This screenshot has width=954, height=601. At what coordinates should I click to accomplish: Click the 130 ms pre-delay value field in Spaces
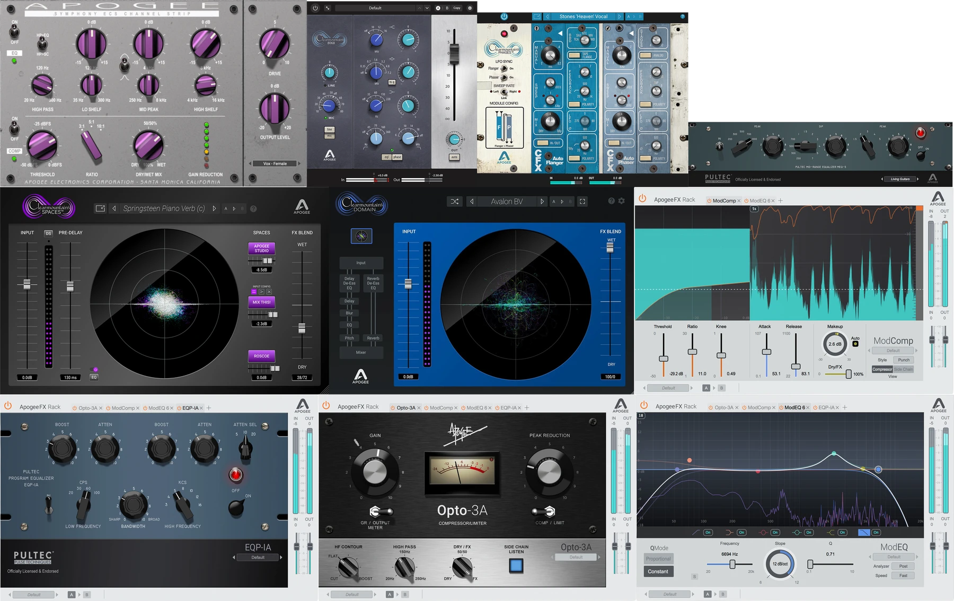pos(70,377)
